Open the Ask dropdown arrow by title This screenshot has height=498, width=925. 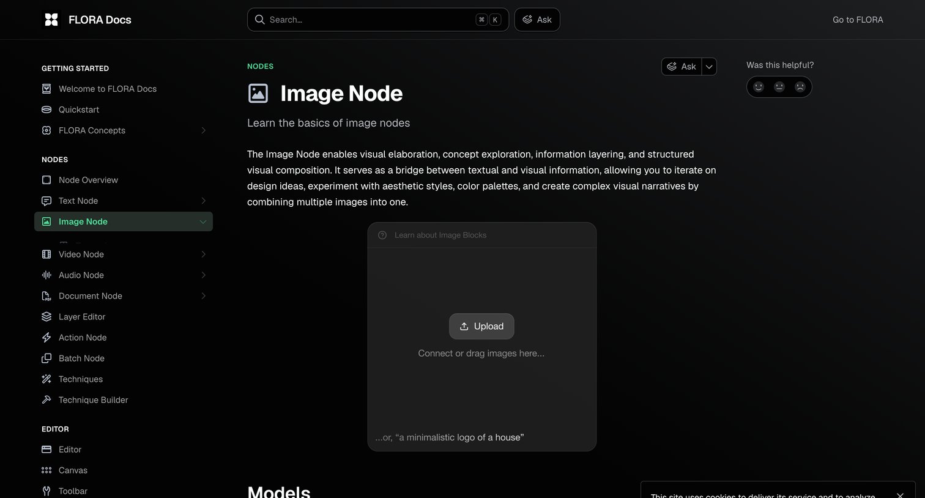(709, 67)
